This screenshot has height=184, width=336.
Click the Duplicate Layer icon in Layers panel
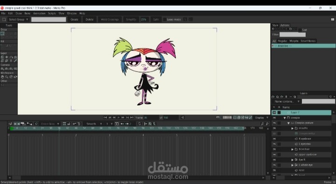click(278, 97)
